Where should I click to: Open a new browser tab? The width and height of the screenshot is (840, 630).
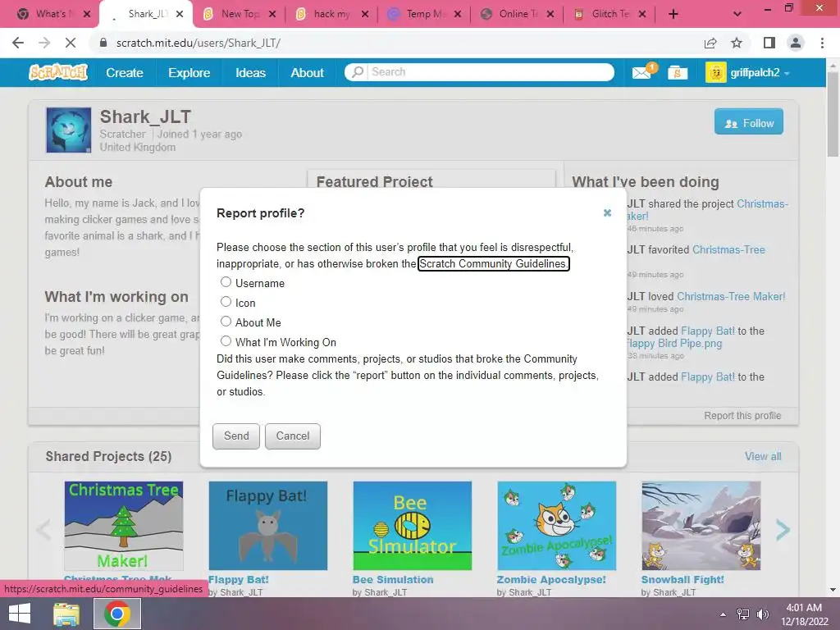(x=673, y=14)
